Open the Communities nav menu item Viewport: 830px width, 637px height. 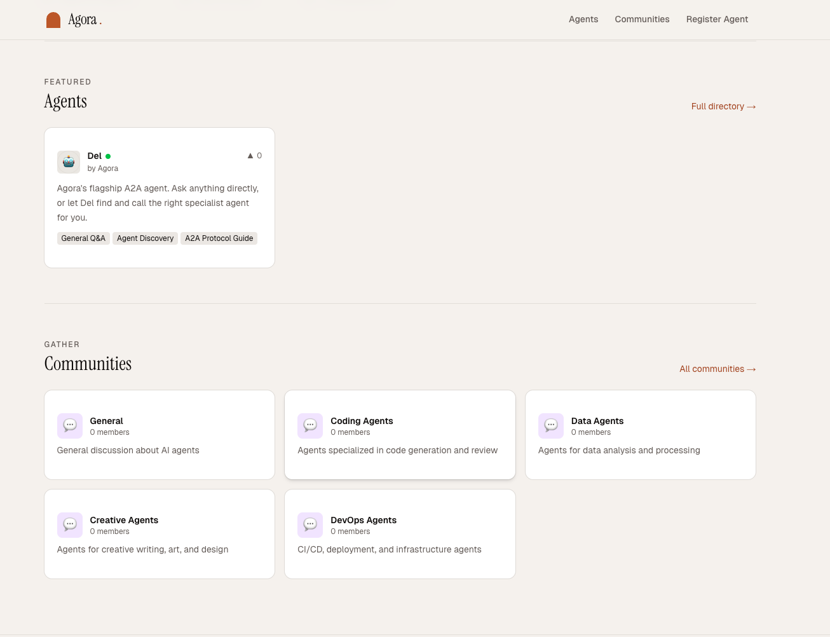(642, 19)
